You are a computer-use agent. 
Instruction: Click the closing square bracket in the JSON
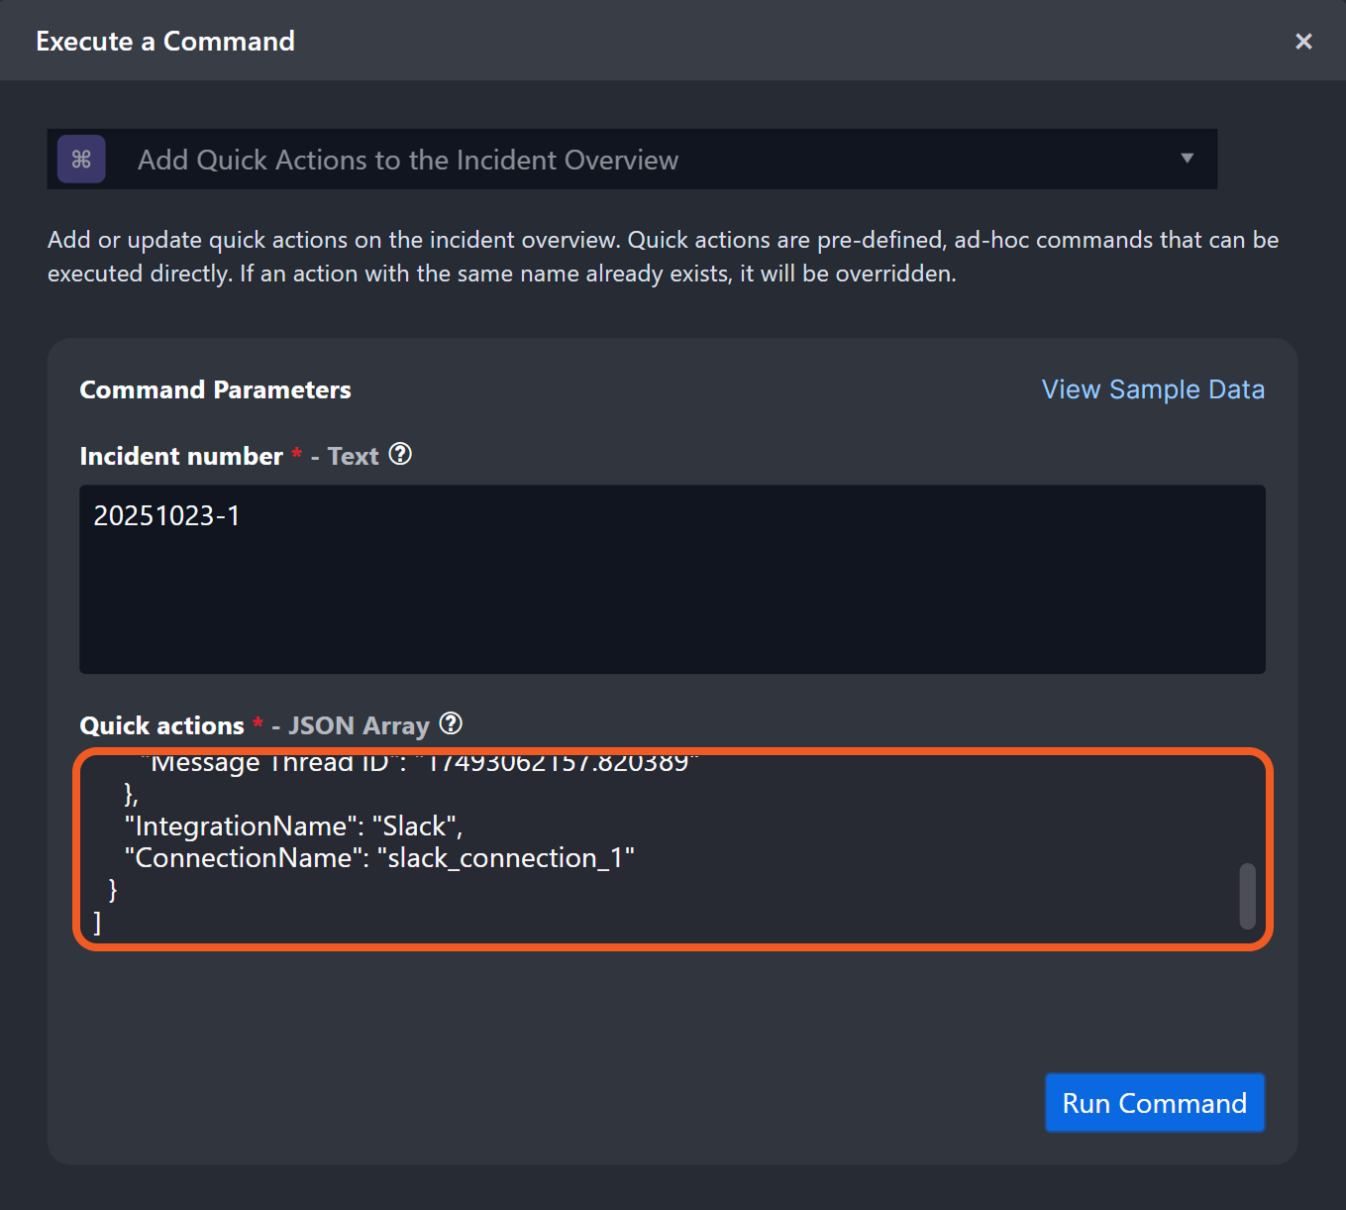point(97,923)
